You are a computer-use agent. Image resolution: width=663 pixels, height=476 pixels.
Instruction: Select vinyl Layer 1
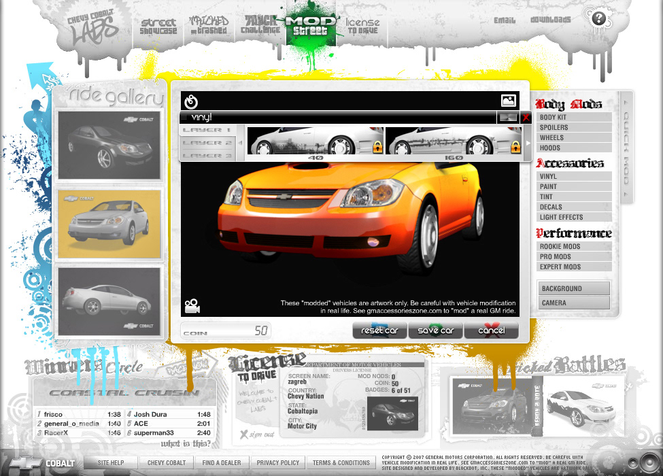click(207, 130)
